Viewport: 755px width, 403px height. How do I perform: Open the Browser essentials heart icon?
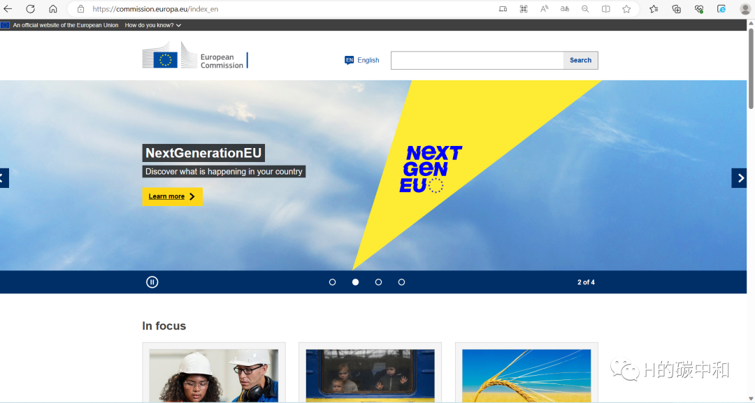[699, 8]
